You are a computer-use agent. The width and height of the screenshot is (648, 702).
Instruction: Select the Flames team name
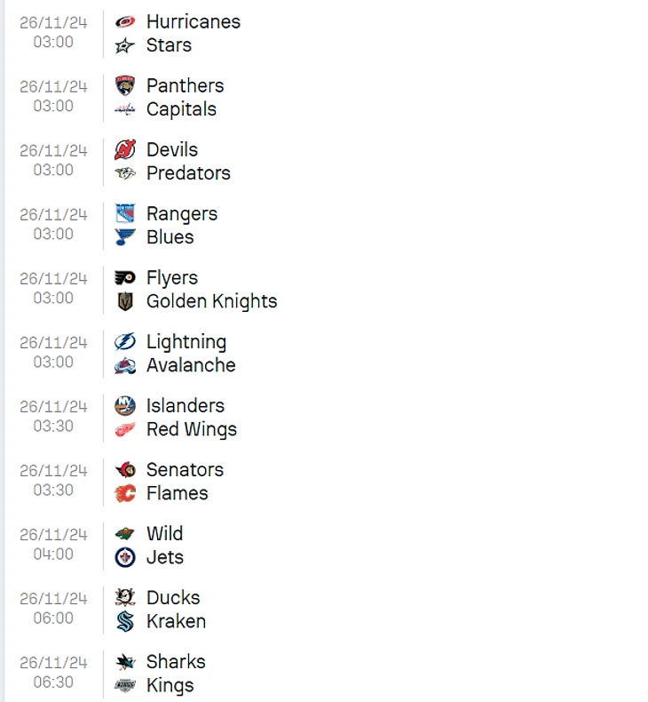pyautogui.click(x=177, y=494)
